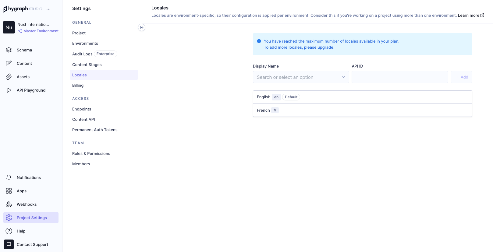Click the Notifications bell icon
The image size is (493, 252).
click(x=9, y=177)
